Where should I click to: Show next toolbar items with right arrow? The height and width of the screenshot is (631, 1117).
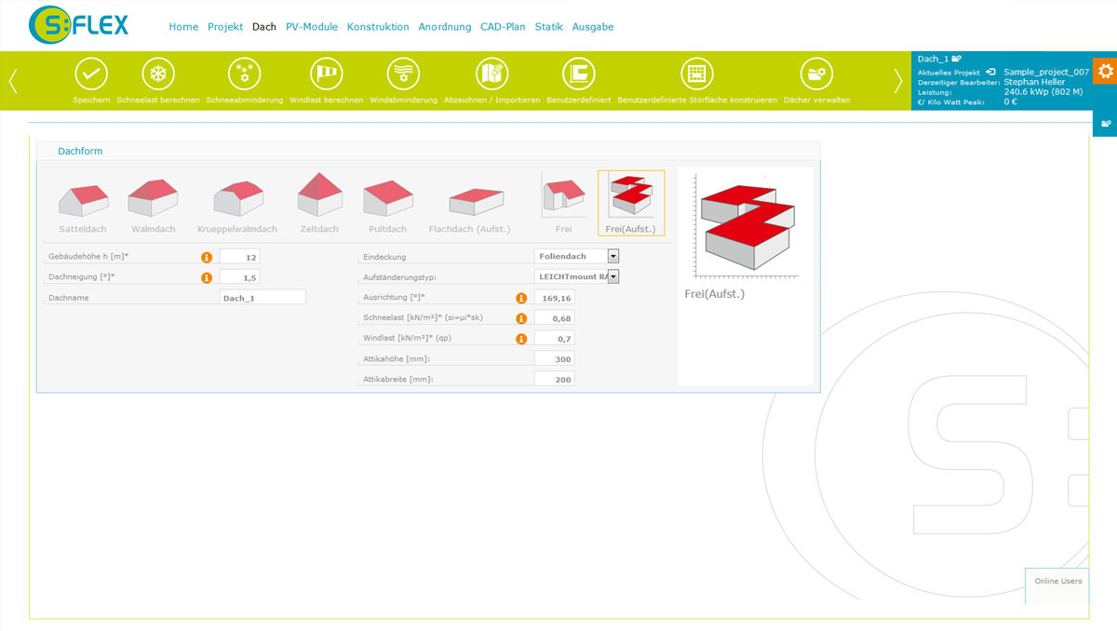pos(897,81)
